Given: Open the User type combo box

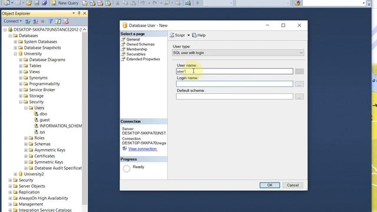Looking at the screenshot, I should 238,52.
